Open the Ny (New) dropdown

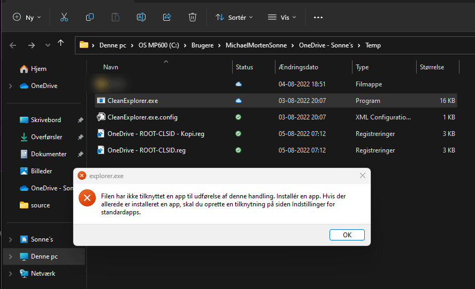[27, 17]
